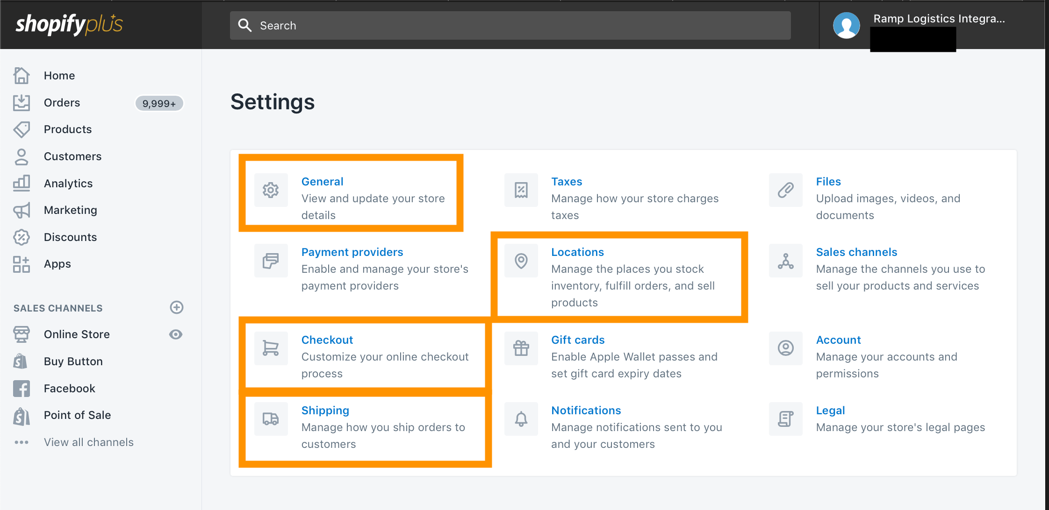Toggle Online Store visibility with eye icon
This screenshot has width=1049, height=510.
pyautogui.click(x=176, y=334)
